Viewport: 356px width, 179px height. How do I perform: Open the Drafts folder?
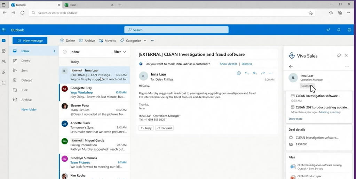click(25, 61)
